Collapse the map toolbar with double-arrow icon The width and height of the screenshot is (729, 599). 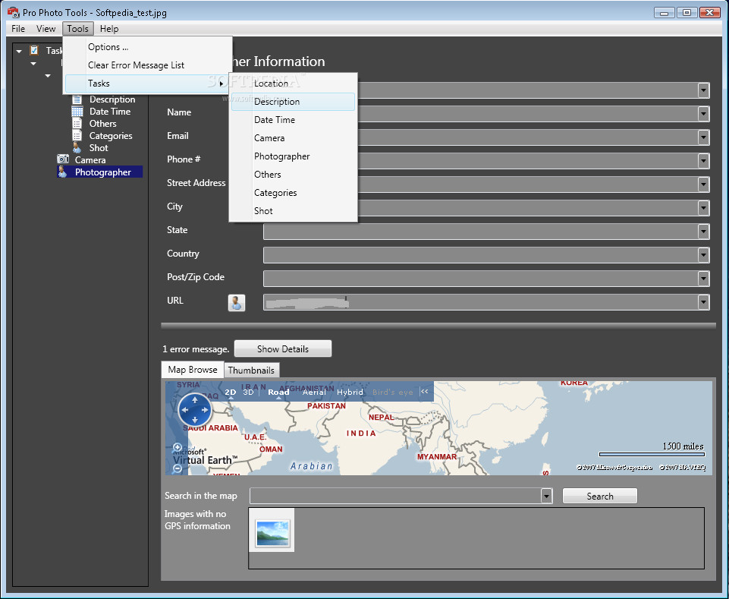click(x=425, y=392)
